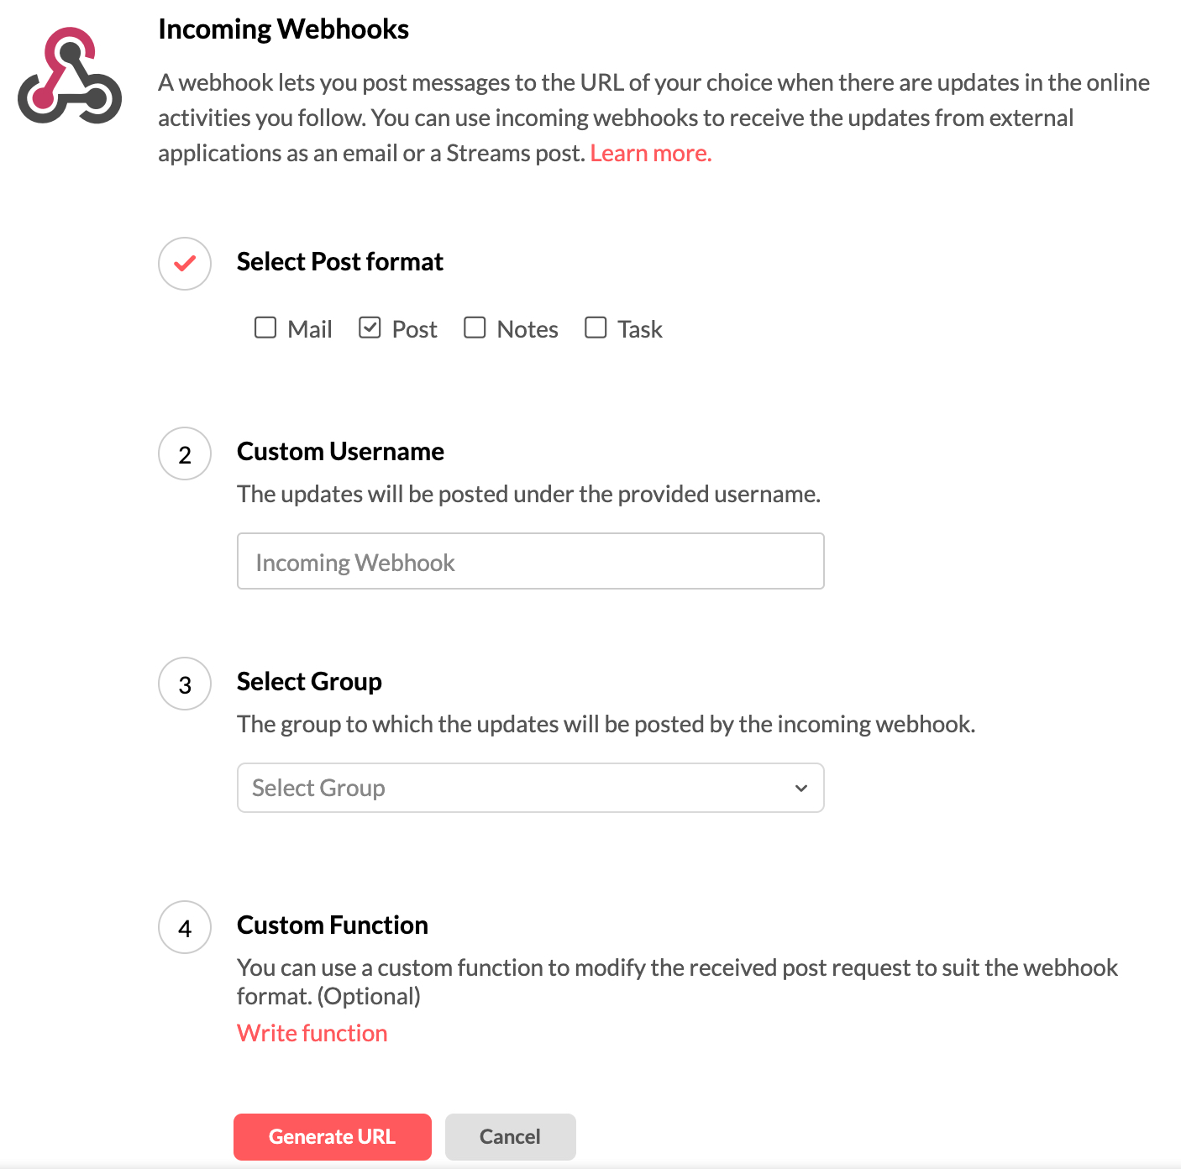Click the red checkmark step-one circle

[185, 264]
